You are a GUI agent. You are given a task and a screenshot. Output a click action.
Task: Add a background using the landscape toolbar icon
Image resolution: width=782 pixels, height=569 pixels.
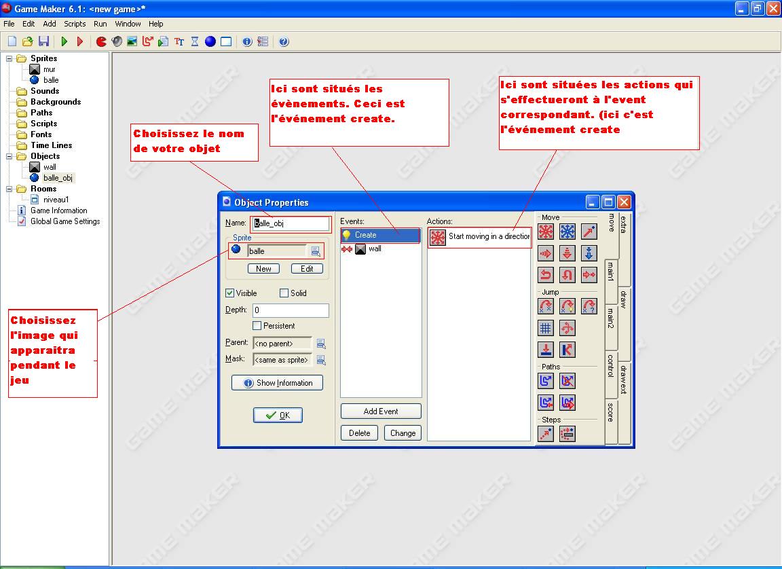pos(132,42)
